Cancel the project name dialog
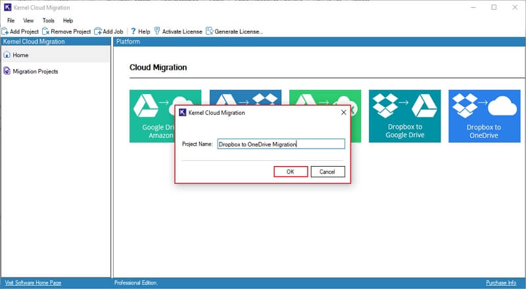This screenshot has width=526, height=289. 327,171
